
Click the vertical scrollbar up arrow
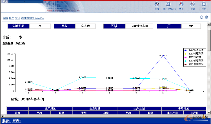tap(209, 24)
